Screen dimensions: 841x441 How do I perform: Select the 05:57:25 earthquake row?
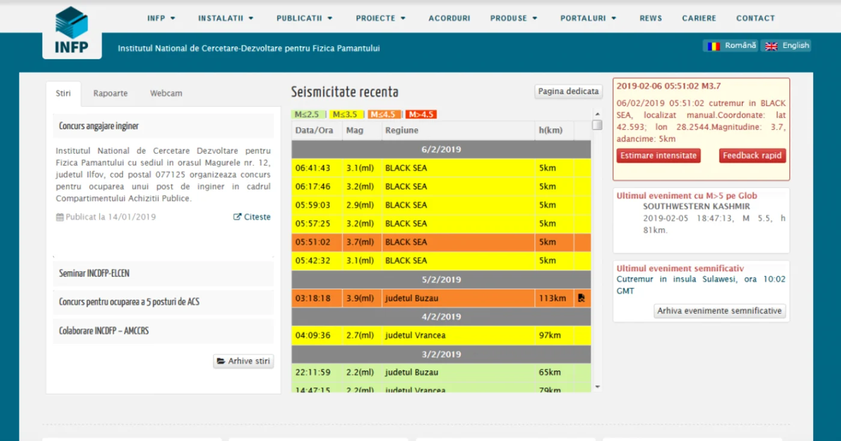(442, 224)
